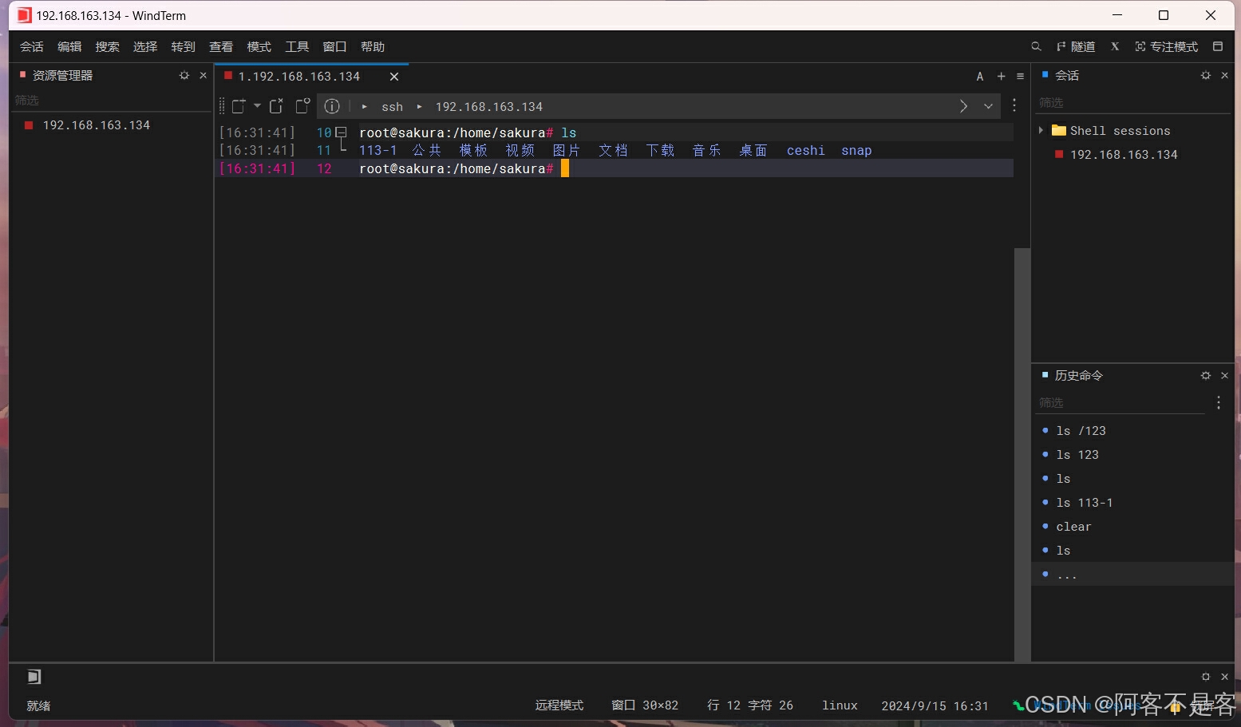Expand the Shell sessions folder arrow

(1041, 130)
